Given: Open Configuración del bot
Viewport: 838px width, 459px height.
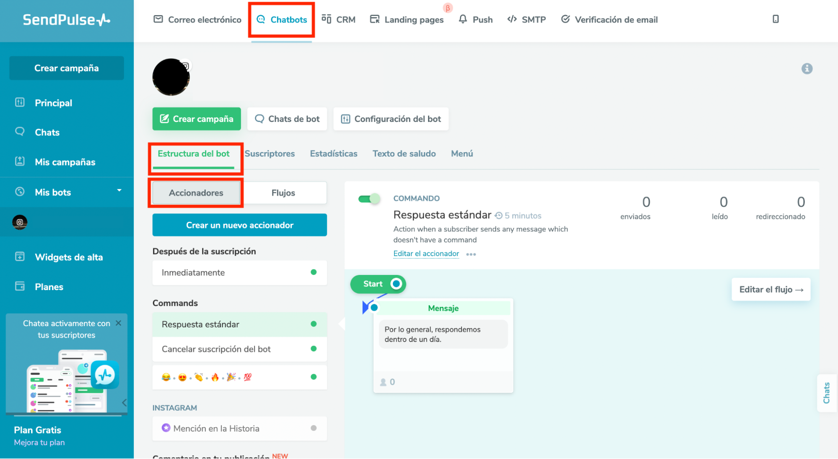Looking at the screenshot, I should point(391,119).
